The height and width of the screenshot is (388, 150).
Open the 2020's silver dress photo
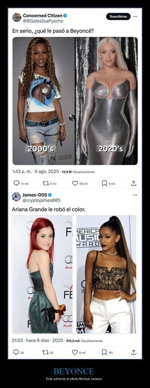pyautogui.click(x=106, y=101)
